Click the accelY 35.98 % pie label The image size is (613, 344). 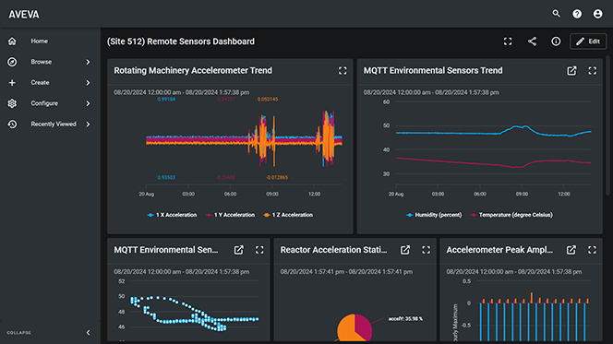[405, 318]
